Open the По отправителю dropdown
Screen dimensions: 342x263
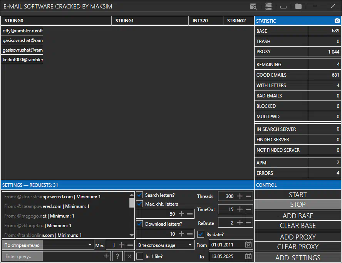point(48,245)
